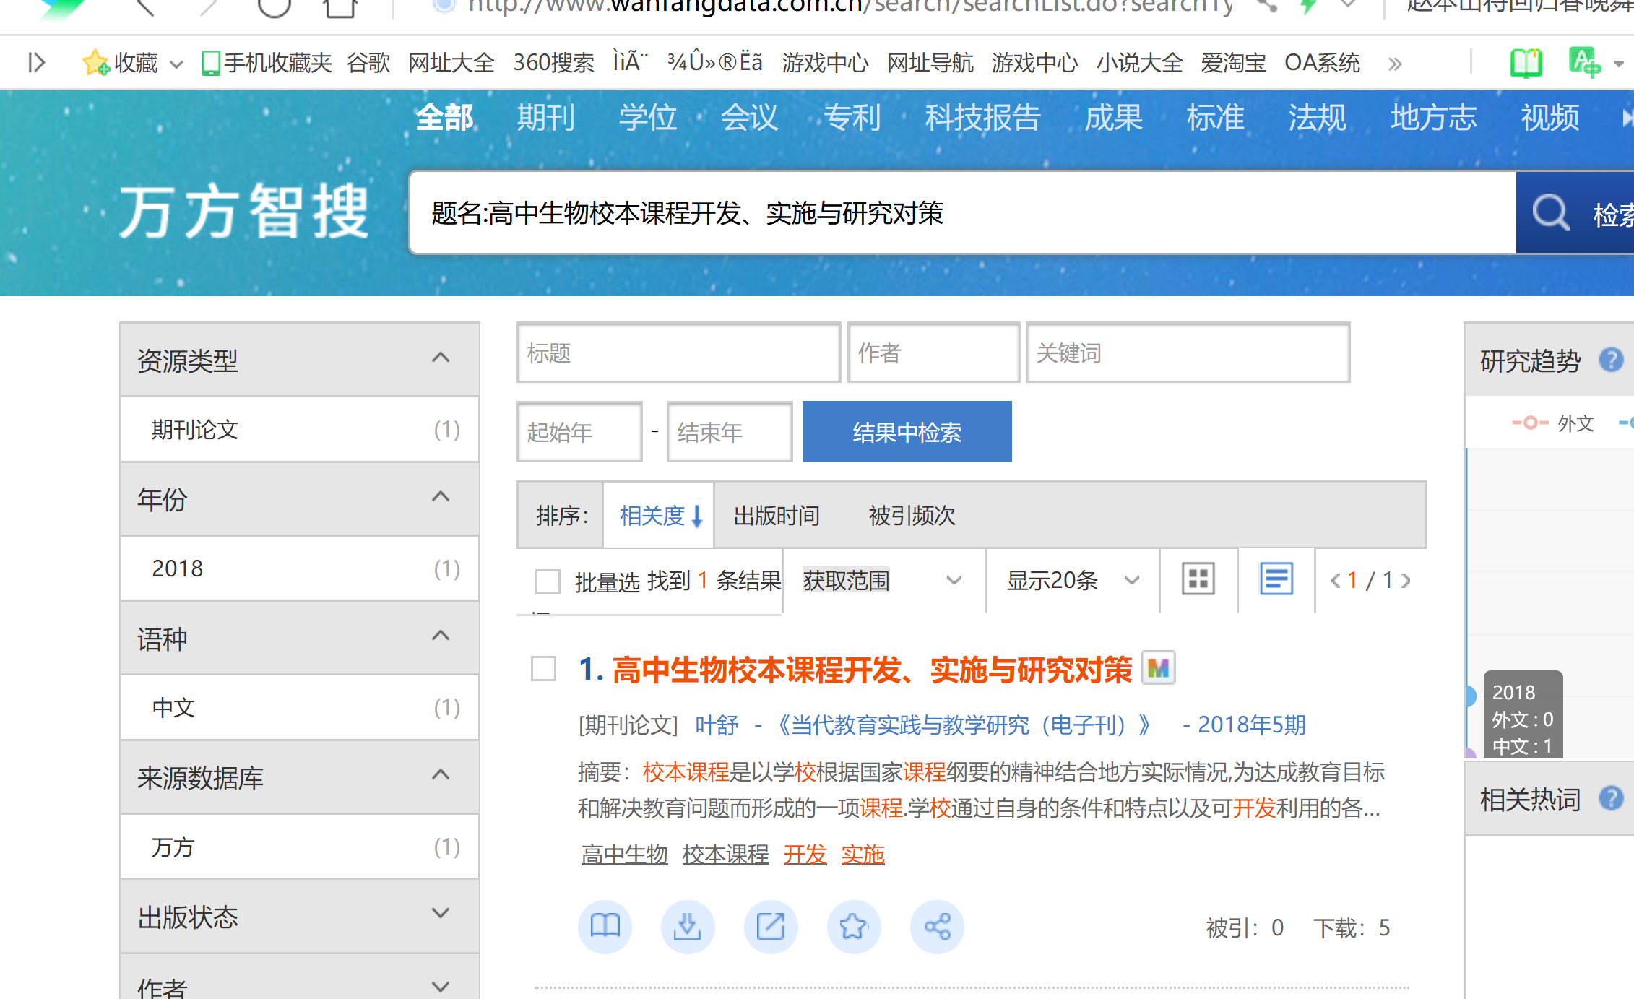This screenshot has width=1634, height=999.
Task: Select the 专利 search tab
Action: [852, 117]
